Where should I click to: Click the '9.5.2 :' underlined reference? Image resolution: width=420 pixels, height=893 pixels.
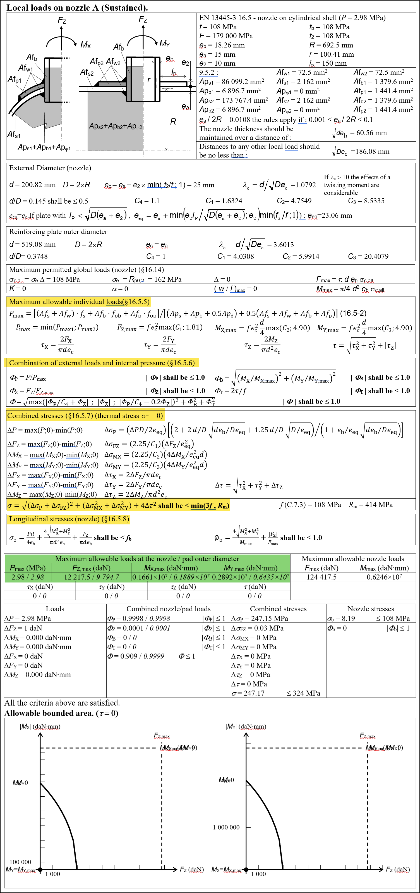(x=208, y=72)
